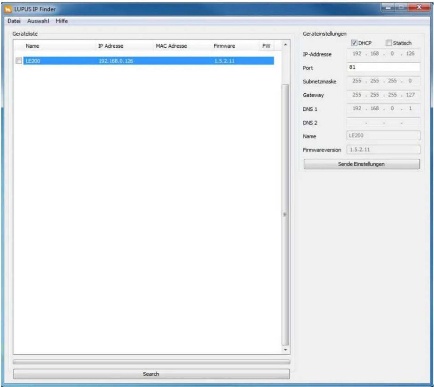
Task: Click Sende Einstellungen button
Action: [362, 164]
